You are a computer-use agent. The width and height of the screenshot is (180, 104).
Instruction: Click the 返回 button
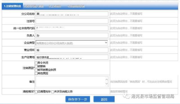[104, 99]
